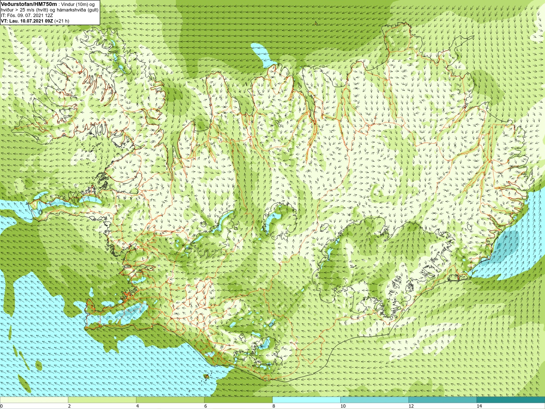The image size is (545, 409).
Task: Click the legend scale label '14'
Action: [x=479, y=406]
